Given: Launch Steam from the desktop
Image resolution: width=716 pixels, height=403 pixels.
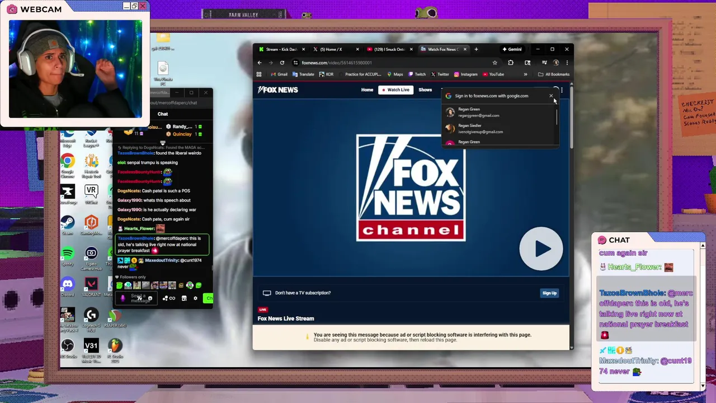Looking at the screenshot, I should (x=68, y=226).
